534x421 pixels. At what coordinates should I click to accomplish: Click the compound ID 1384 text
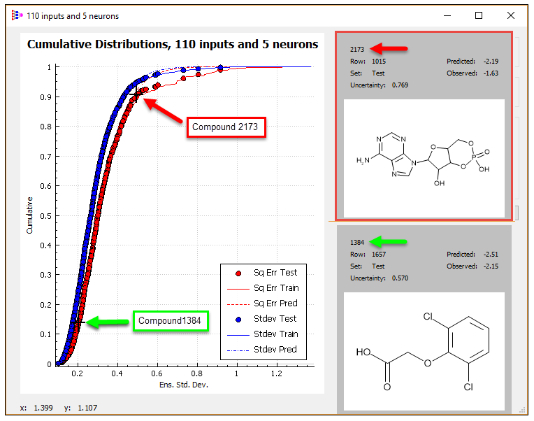click(357, 243)
